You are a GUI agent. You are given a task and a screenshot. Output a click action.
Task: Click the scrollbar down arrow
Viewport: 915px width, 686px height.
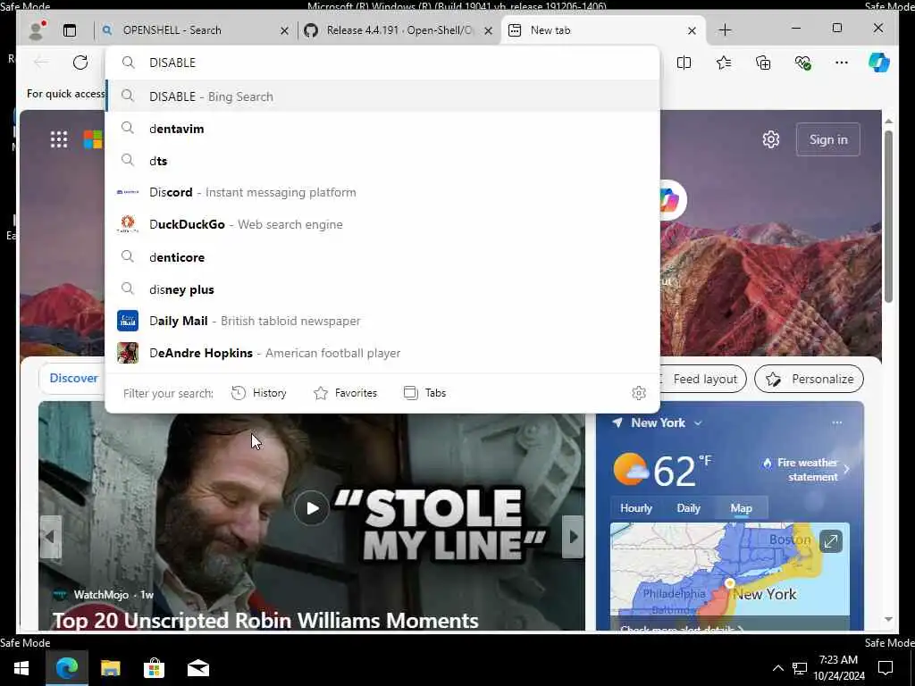coord(888,620)
